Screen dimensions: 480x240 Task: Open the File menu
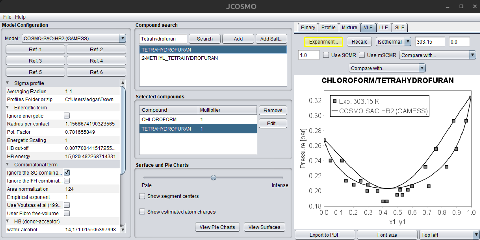(7, 17)
